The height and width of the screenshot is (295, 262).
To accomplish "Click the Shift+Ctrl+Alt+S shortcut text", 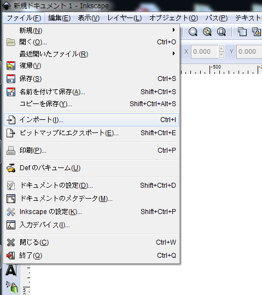I will 153,104.
